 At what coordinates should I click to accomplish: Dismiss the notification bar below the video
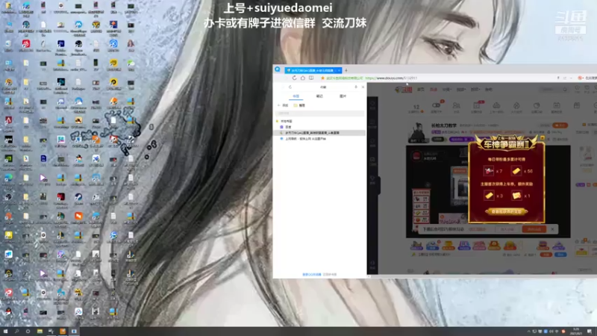pyautogui.click(x=552, y=229)
